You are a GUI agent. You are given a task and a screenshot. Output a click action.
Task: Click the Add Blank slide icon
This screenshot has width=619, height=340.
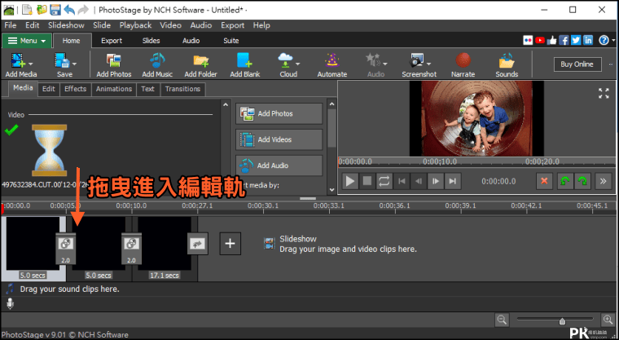click(245, 60)
